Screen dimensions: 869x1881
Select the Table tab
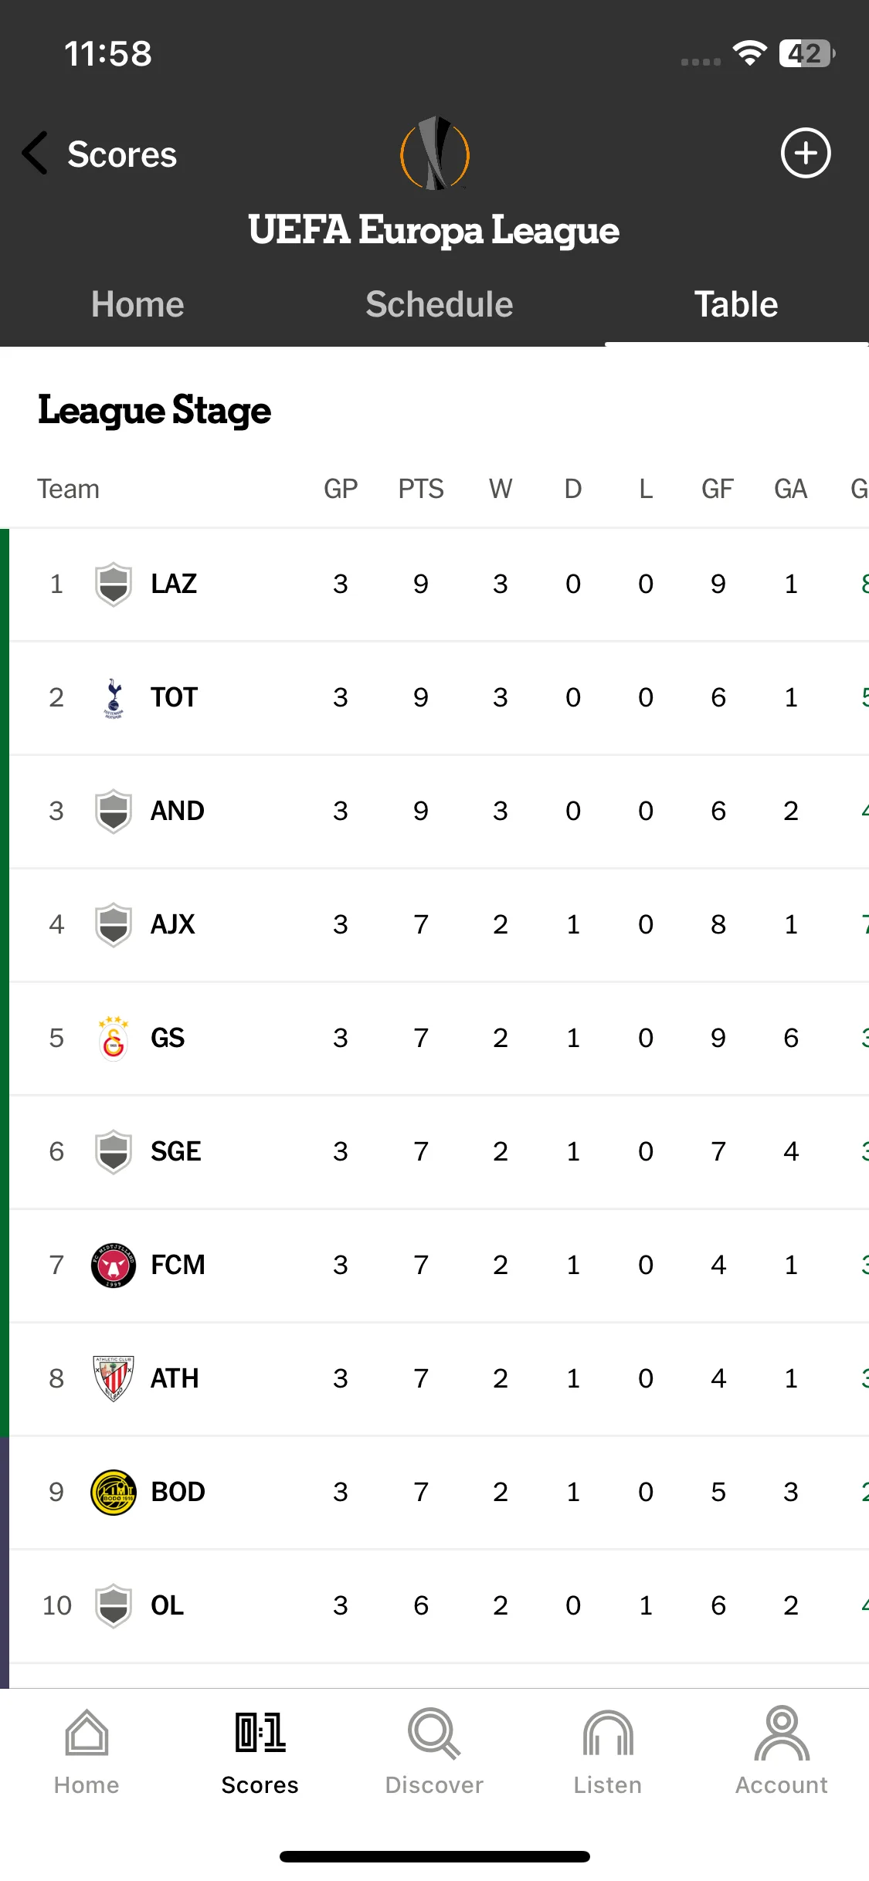pos(736,304)
